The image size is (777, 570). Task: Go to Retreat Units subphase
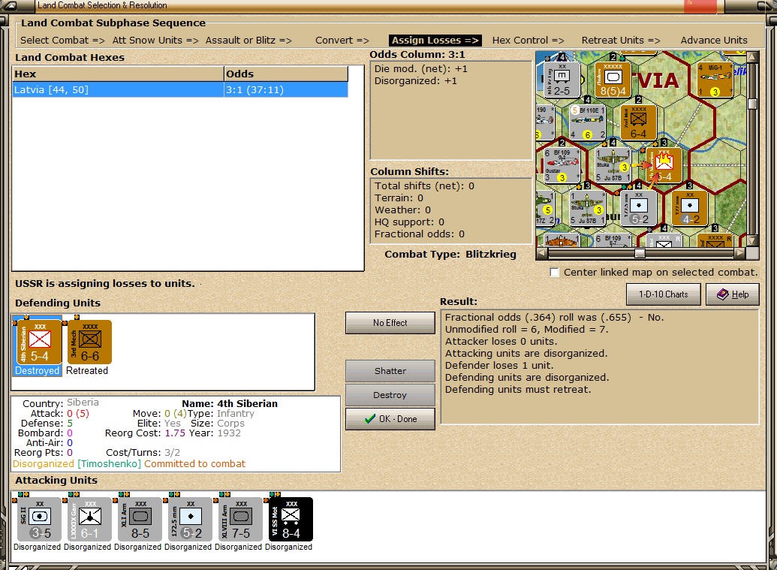(x=621, y=40)
